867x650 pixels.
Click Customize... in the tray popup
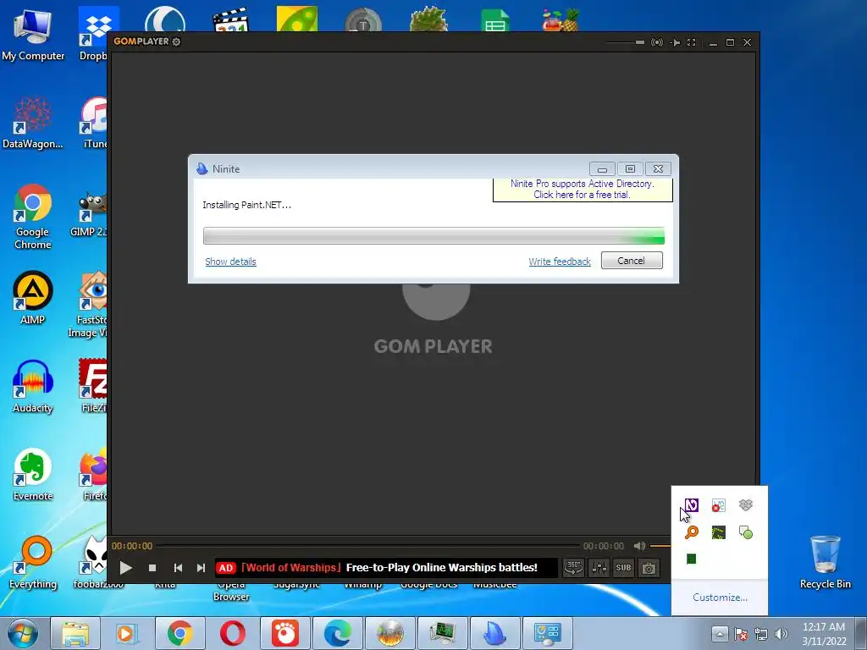pos(720,598)
